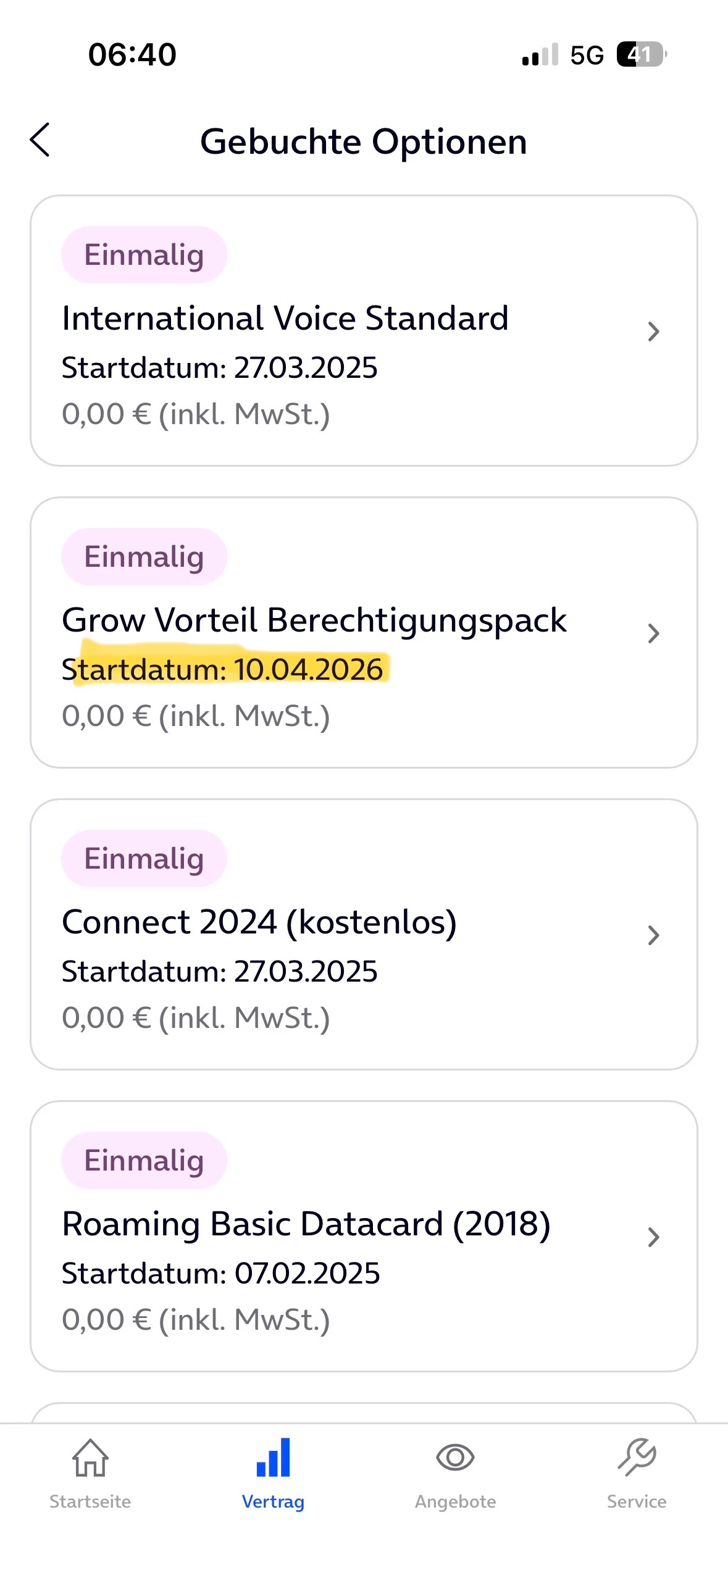Switch to the Service tab label
This screenshot has height=1578, width=728.
[x=637, y=1501]
